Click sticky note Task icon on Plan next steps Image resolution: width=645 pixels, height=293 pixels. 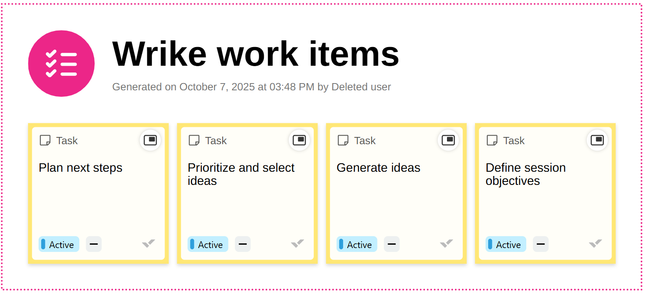click(45, 140)
